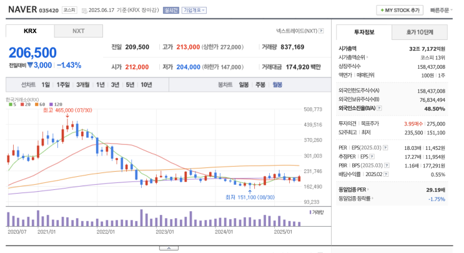The height and width of the screenshot is (253, 464).
Task: Select the 10년 line chart period
Action: tap(146, 85)
